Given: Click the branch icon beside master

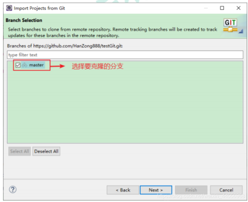Looking at the screenshot, I should pyautogui.click(x=24, y=65).
